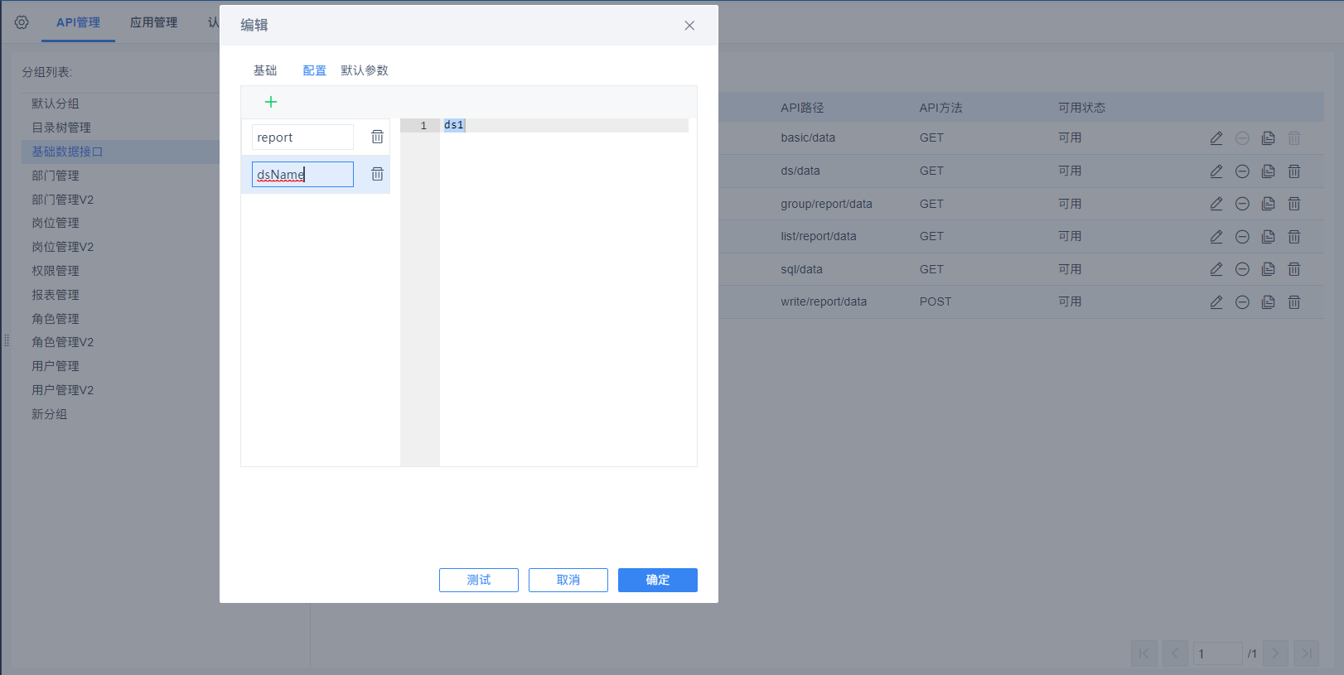Select 岗位管理 in group list

[x=56, y=223]
